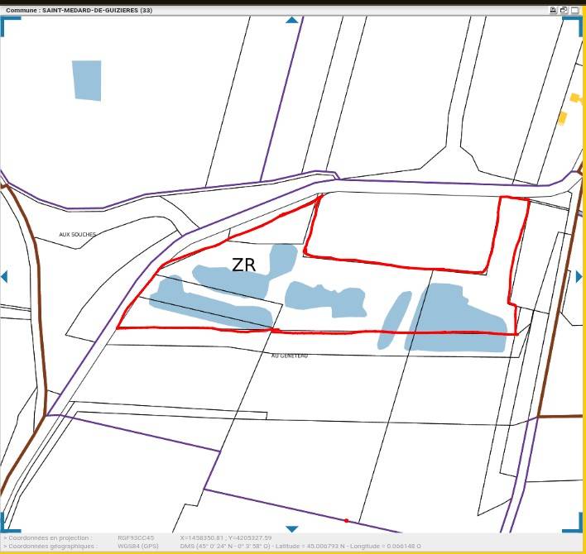Image resolution: width=586 pixels, height=554 pixels.
Task: Click the top-left blue corner bracket
Action: point(10,25)
